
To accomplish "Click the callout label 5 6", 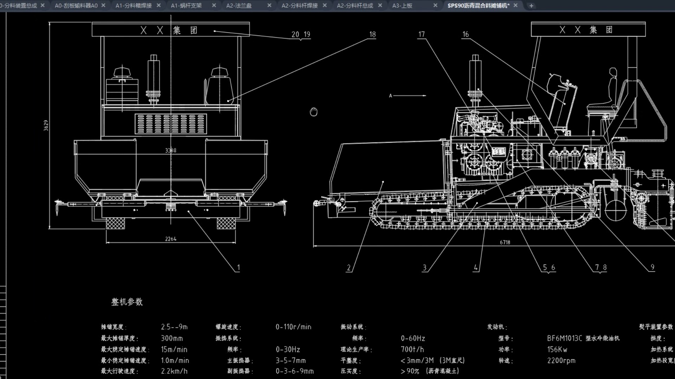I will tap(549, 268).
